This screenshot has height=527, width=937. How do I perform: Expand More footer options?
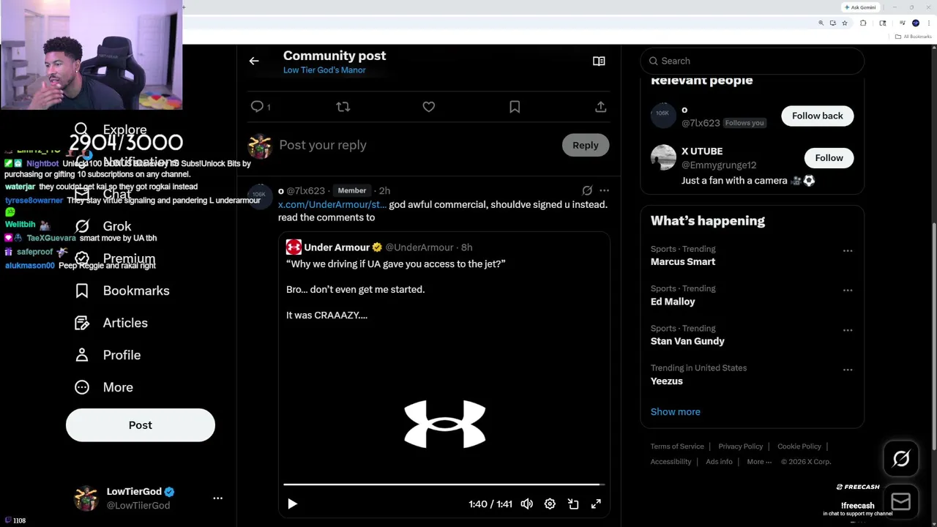tap(759, 462)
